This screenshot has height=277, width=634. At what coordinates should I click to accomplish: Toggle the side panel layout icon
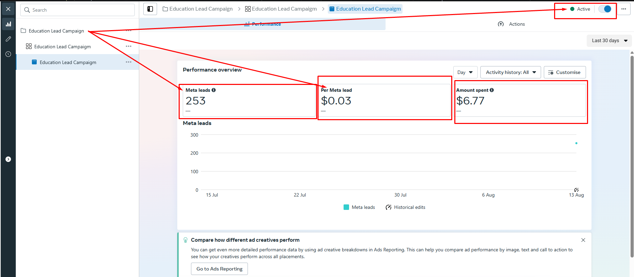tap(150, 9)
